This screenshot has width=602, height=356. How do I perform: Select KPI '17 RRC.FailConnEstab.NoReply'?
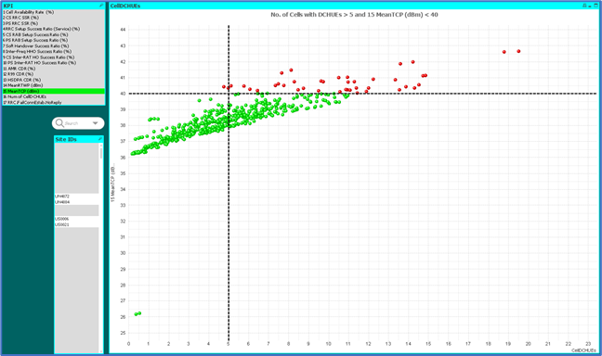53,102
